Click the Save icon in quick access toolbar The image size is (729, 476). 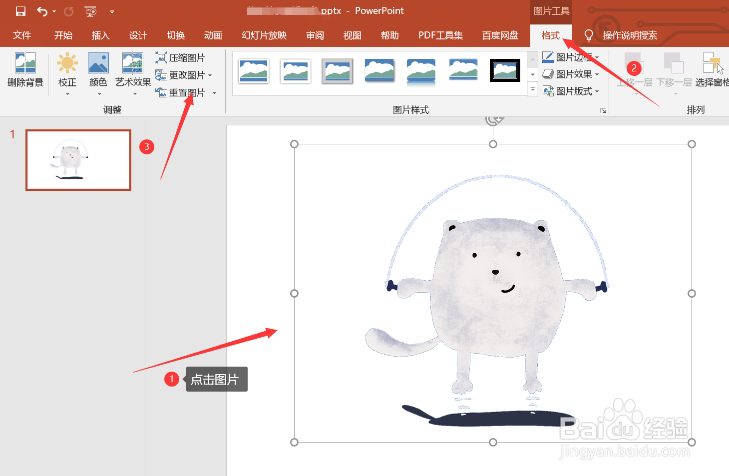point(20,11)
